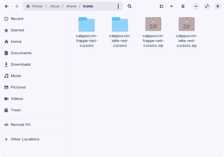This screenshot has width=224, height=157.
Task: Navigate to .local in the path bar
Action: coord(54,6)
